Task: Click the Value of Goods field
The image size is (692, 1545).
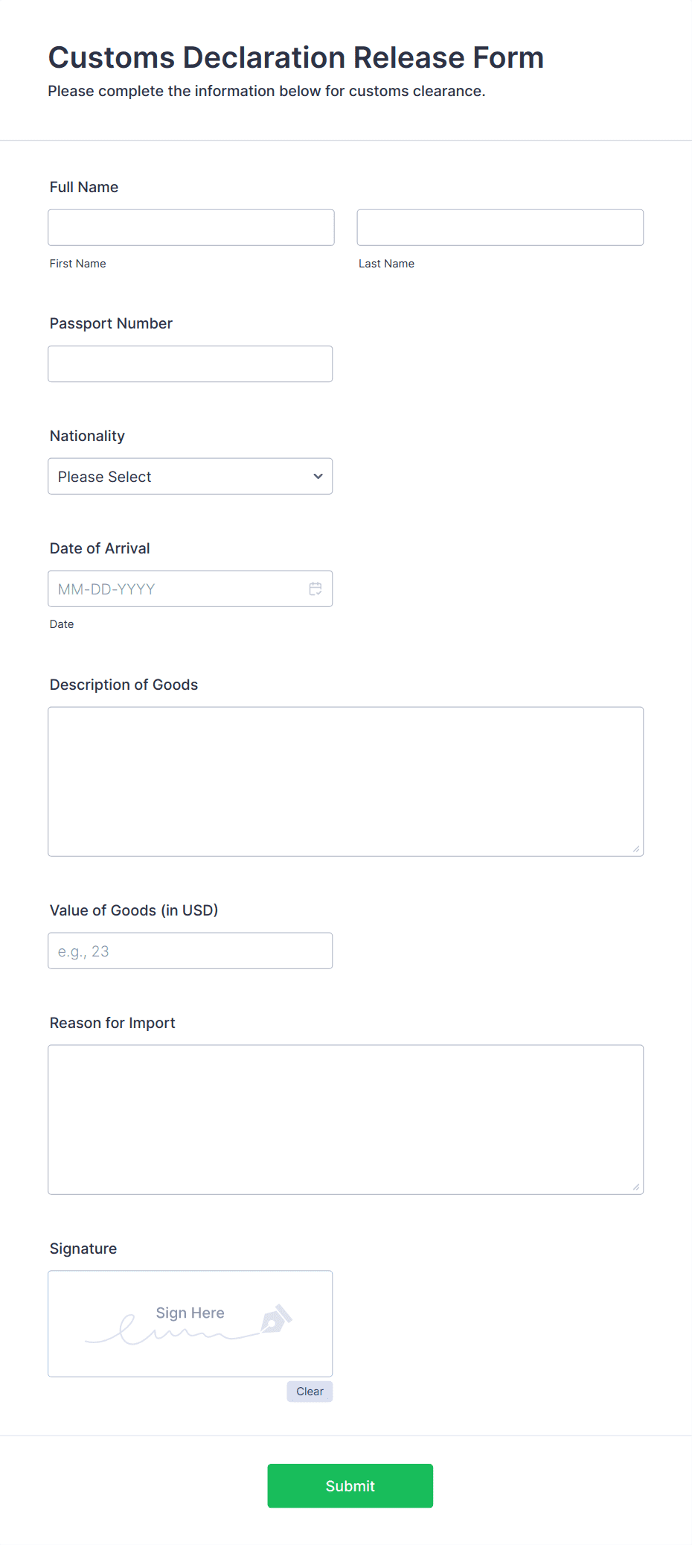Action: click(x=190, y=951)
